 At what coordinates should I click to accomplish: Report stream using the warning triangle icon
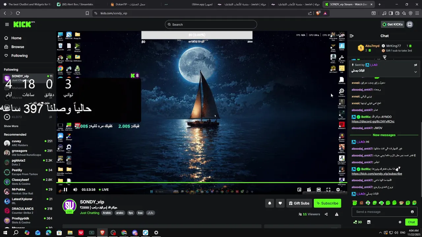[337, 214]
